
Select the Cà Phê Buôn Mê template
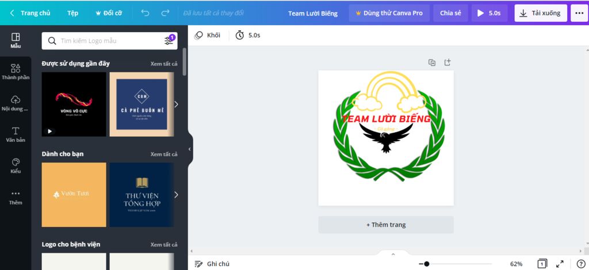point(141,104)
